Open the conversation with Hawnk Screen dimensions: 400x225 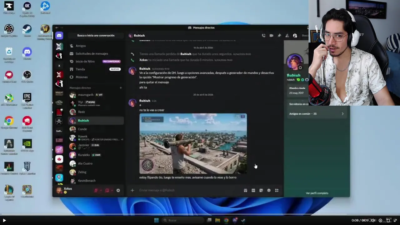coord(96,137)
